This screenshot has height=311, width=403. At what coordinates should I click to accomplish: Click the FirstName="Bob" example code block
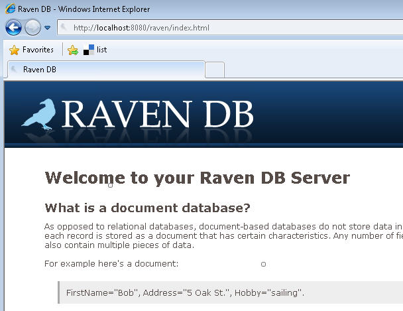coord(230,292)
